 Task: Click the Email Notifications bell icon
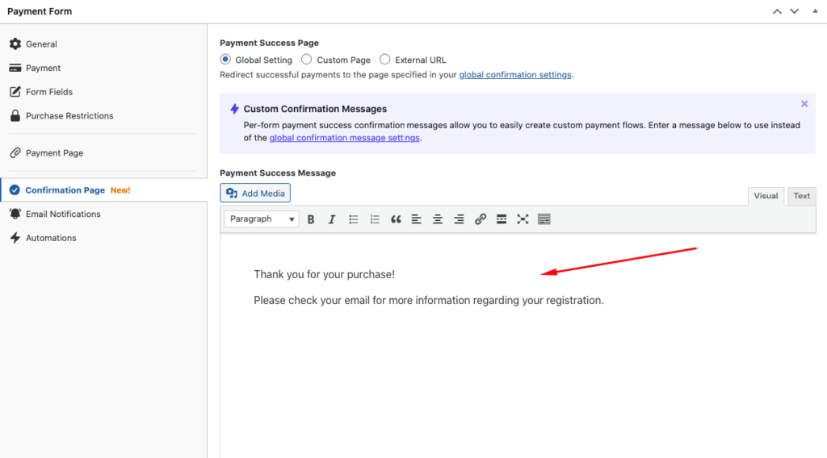point(15,214)
